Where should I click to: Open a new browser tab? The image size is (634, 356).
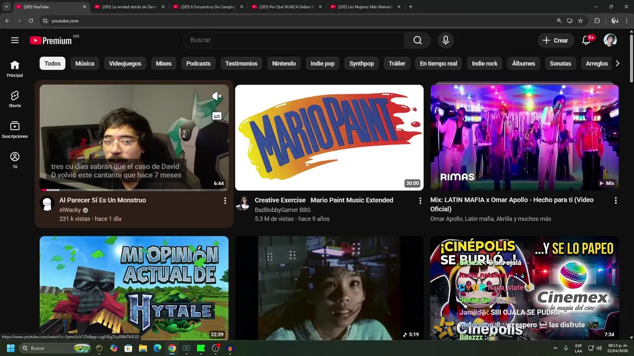pyautogui.click(x=411, y=7)
